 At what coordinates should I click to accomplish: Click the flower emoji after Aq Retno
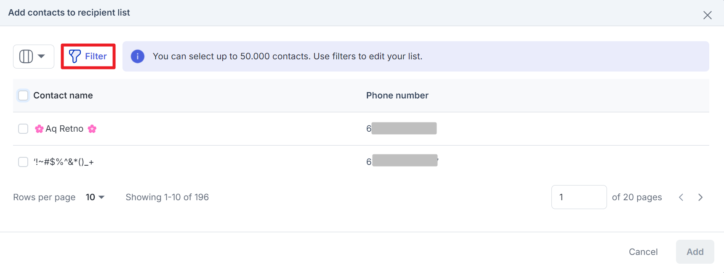[92, 129]
